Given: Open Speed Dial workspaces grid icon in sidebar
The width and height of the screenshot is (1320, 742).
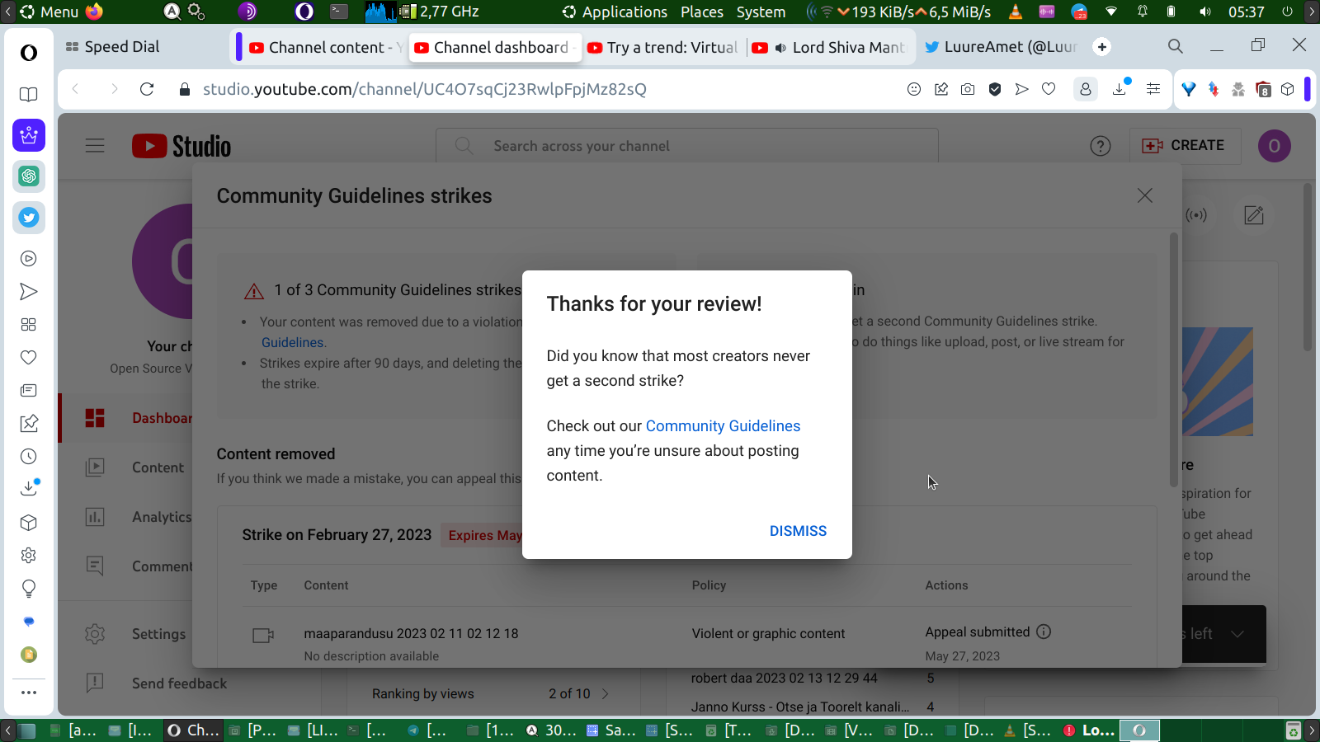Looking at the screenshot, I should (x=29, y=325).
